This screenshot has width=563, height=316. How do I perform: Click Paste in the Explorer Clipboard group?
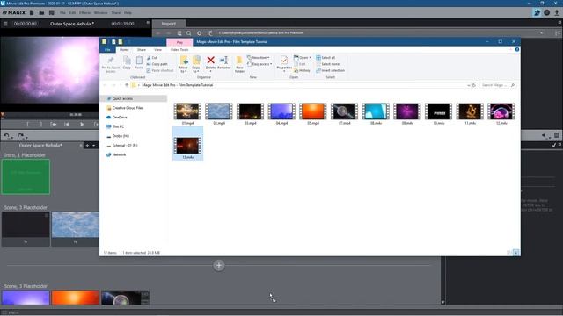point(139,62)
